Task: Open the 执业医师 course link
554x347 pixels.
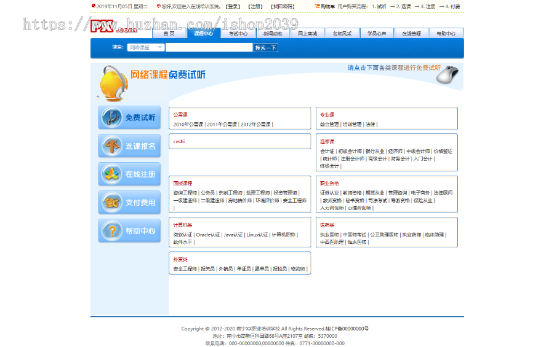Action: [329, 235]
